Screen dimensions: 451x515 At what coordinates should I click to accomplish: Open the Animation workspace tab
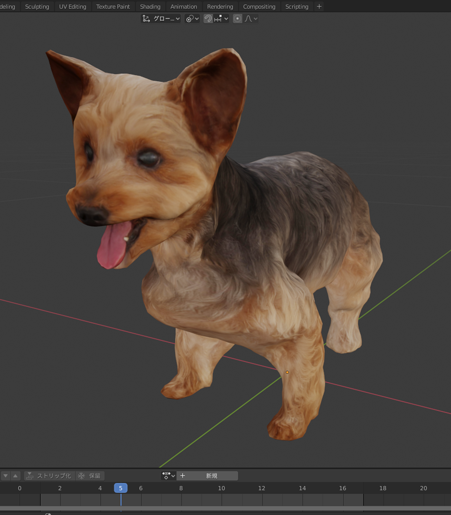coord(184,6)
